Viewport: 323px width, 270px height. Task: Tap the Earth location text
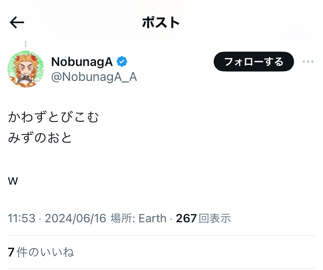[x=152, y=218]
